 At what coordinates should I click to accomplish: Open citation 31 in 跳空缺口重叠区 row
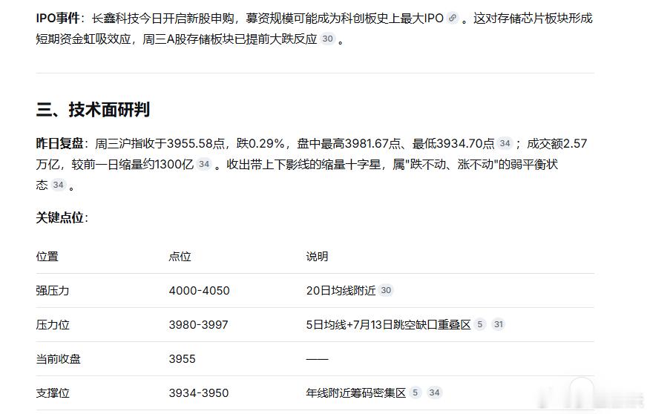click(499, 324)
